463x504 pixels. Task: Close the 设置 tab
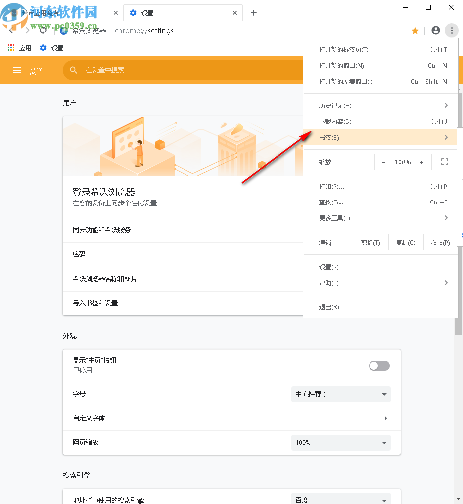235,13
